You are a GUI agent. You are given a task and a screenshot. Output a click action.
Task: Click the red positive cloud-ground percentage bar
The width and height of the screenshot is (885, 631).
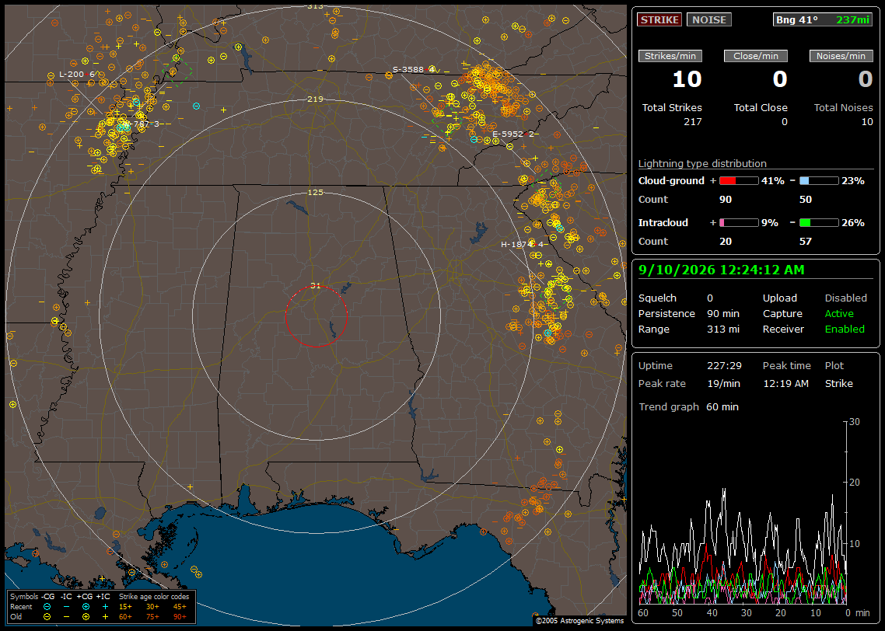pyautogui.click(x=739, y=181)
